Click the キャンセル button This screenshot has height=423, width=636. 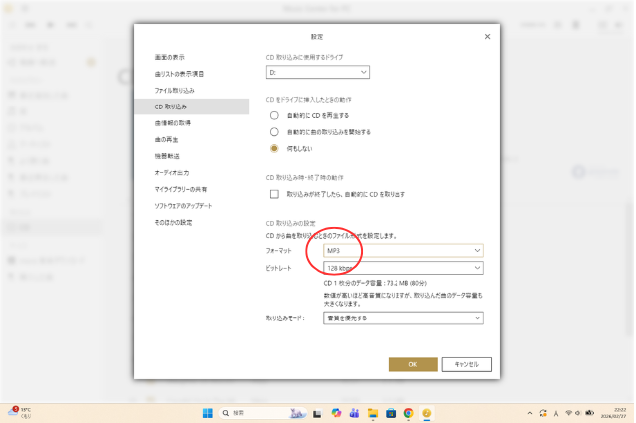466,364
